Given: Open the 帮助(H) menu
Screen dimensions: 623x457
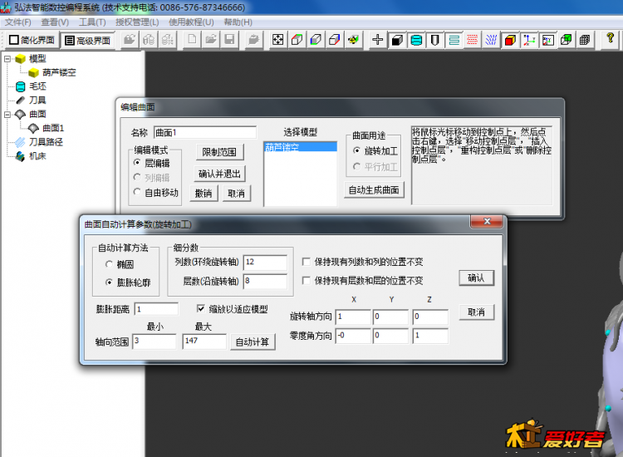Looking at the screenshot, I should click(x=238, y=22).
